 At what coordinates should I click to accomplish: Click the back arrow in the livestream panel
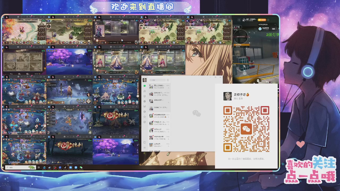239,20
